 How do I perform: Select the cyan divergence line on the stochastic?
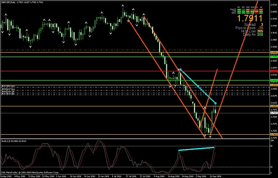(197, 149)
